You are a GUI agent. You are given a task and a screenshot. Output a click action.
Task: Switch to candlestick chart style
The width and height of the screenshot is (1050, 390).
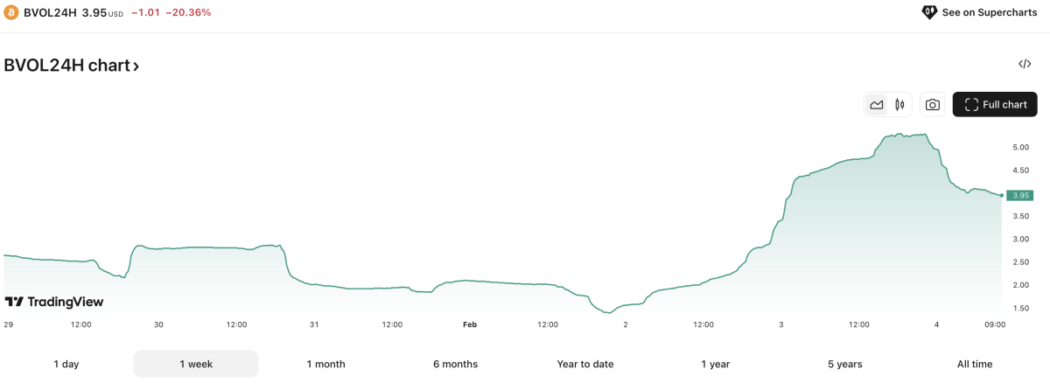click(899, 105)
